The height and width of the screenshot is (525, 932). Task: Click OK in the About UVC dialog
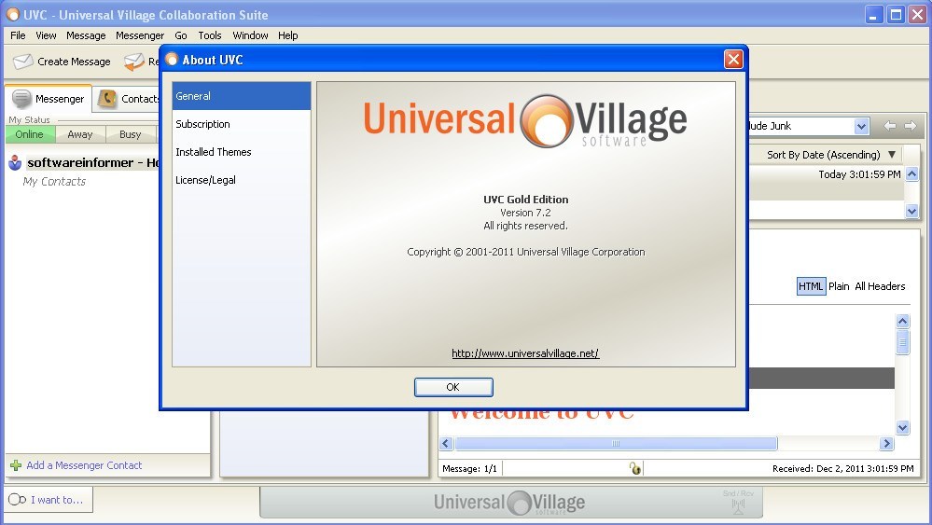pos(453,387)
